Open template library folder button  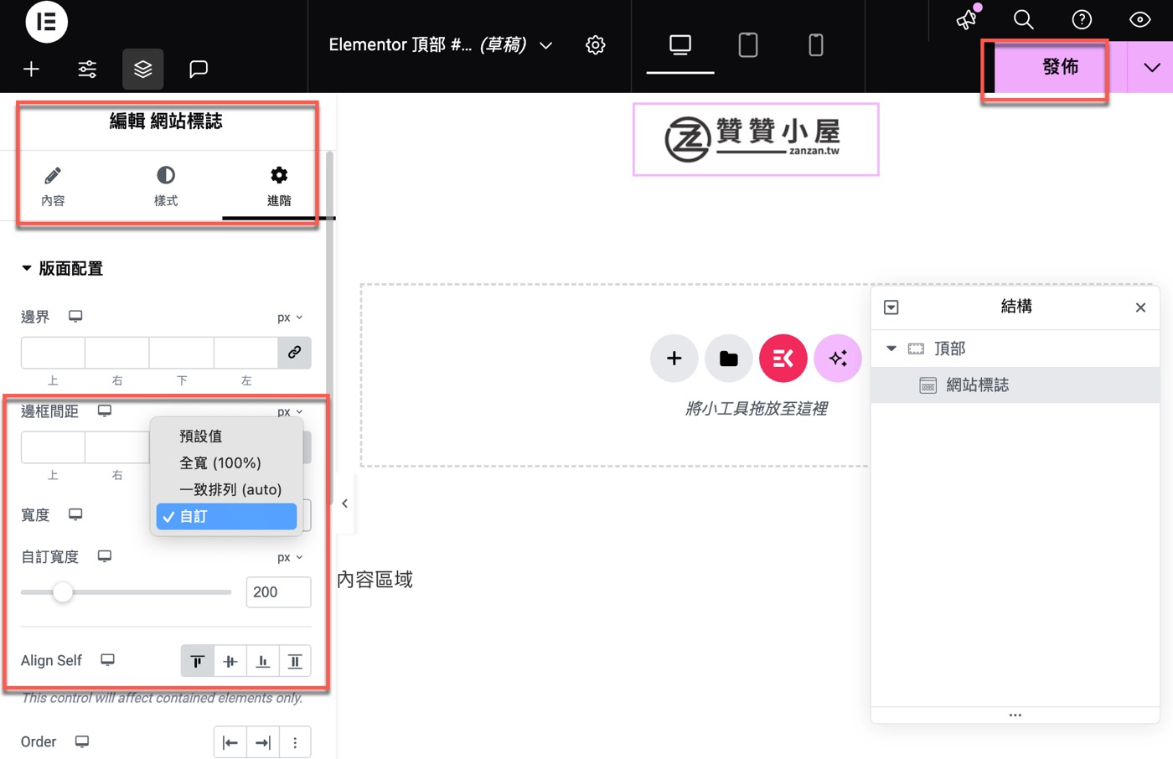pos(729,359)
